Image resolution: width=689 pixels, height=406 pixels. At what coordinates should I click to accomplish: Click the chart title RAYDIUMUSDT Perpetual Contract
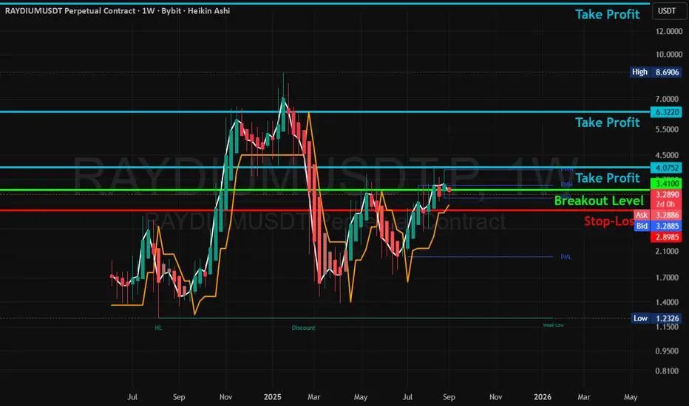click(70, 11)
